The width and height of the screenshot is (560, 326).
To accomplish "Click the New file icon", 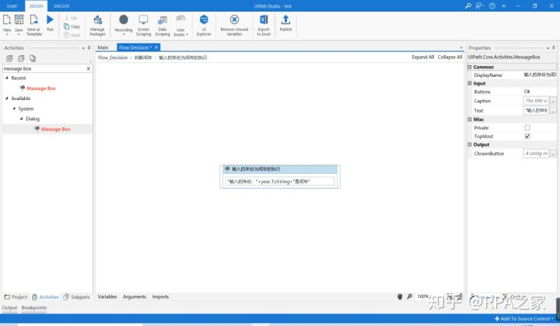I will (x=7, y=23).
